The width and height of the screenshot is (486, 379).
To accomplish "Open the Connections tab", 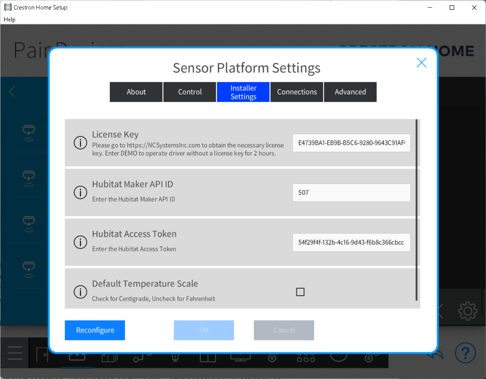I will click(297, 92).
